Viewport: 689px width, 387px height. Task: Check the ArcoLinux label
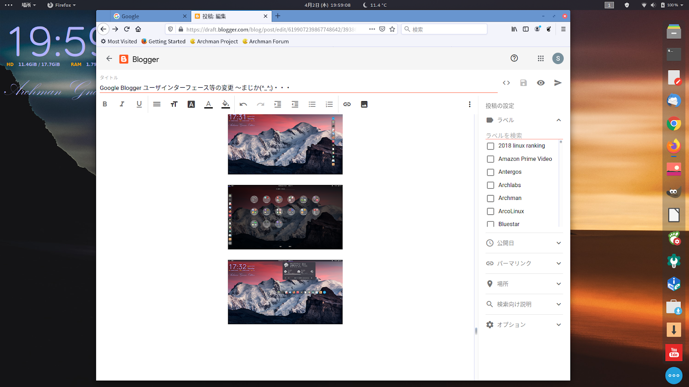coord(490,211)
